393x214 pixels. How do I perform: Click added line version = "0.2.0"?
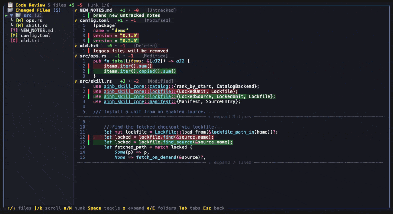pyautogui.click(x=116, y=41)
